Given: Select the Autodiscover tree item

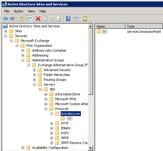Looking at the screenshot, I should click(x=71, y=114).
